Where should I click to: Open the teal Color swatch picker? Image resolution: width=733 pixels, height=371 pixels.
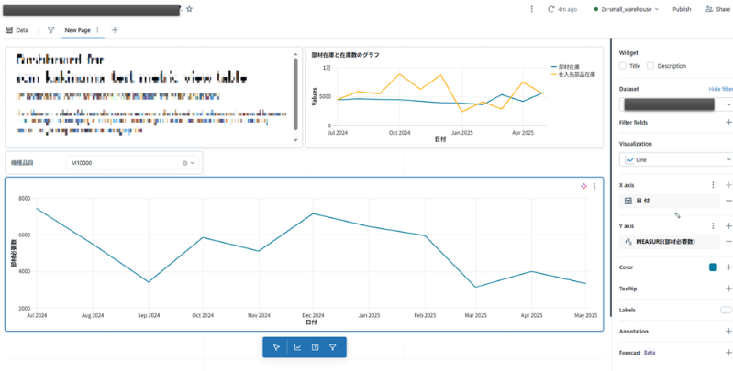(713, 267)
